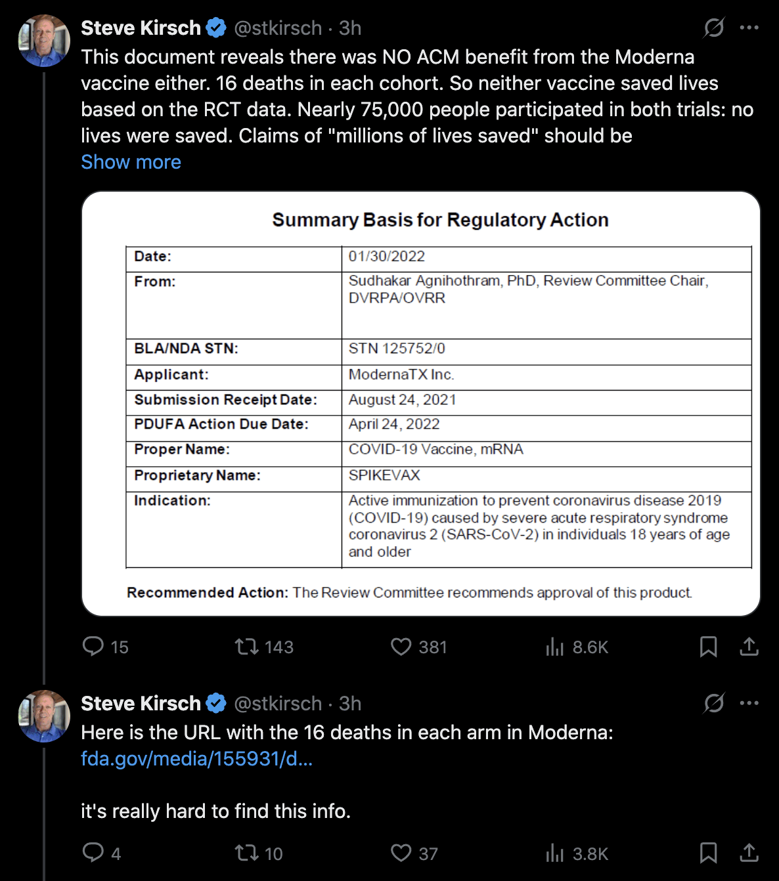Reply to the second tweet with 4 replies

[x=93, y=853]
